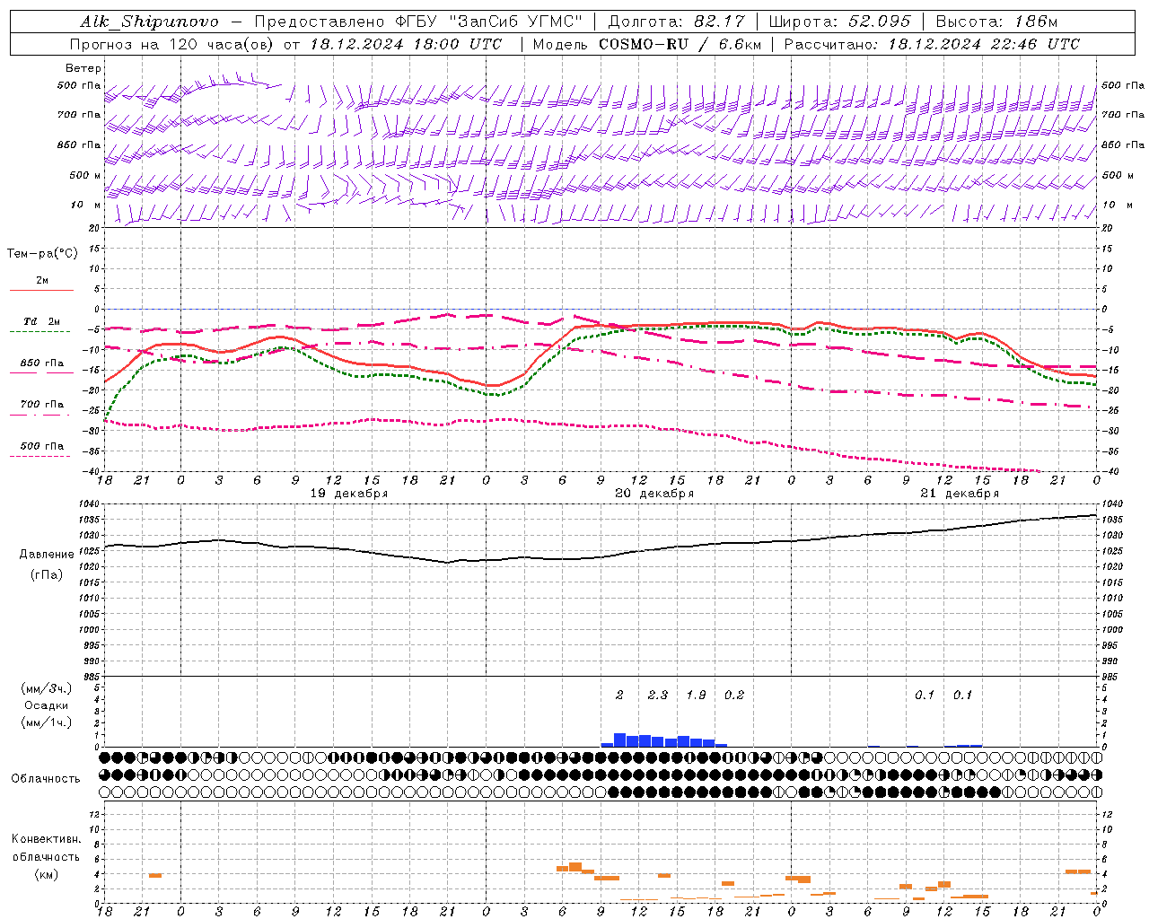
Task: Click the 0.2 precipitation total value
Action: (734, 696)
